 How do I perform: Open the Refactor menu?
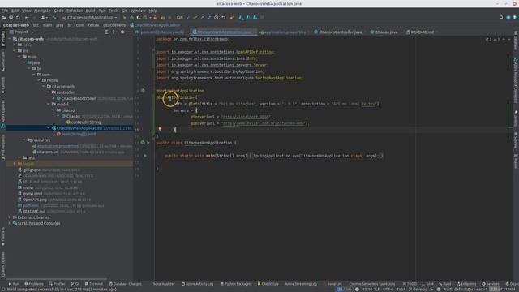pos(75,11)
